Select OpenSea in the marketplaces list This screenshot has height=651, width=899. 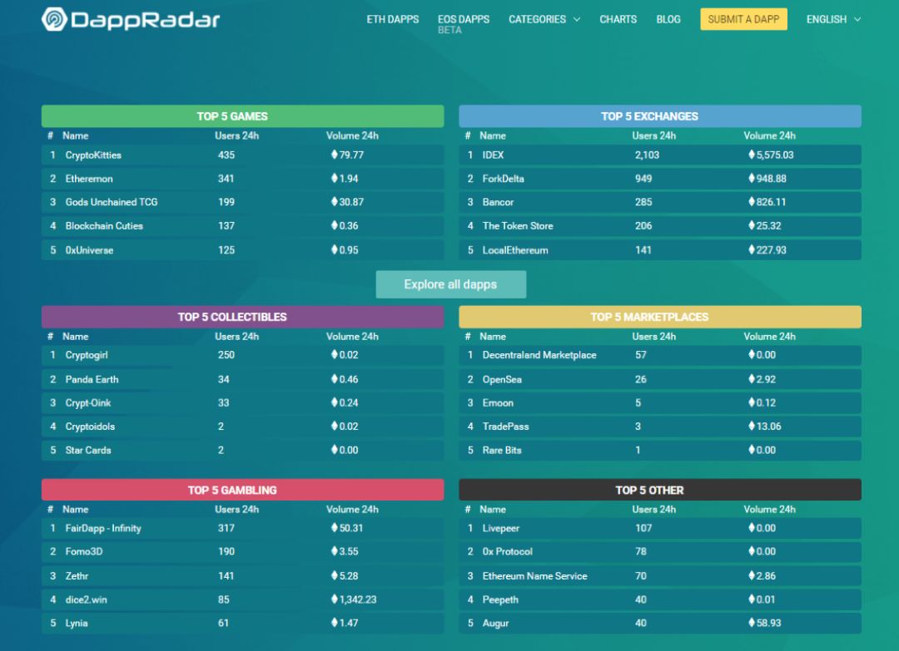[x=502, y=379]
